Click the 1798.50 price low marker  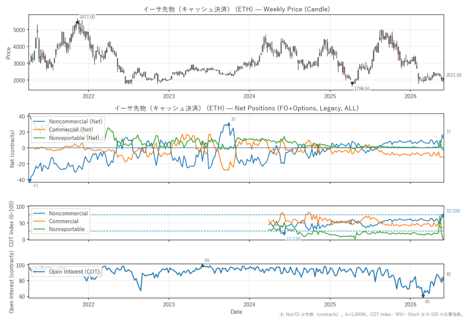coord(362,88)
